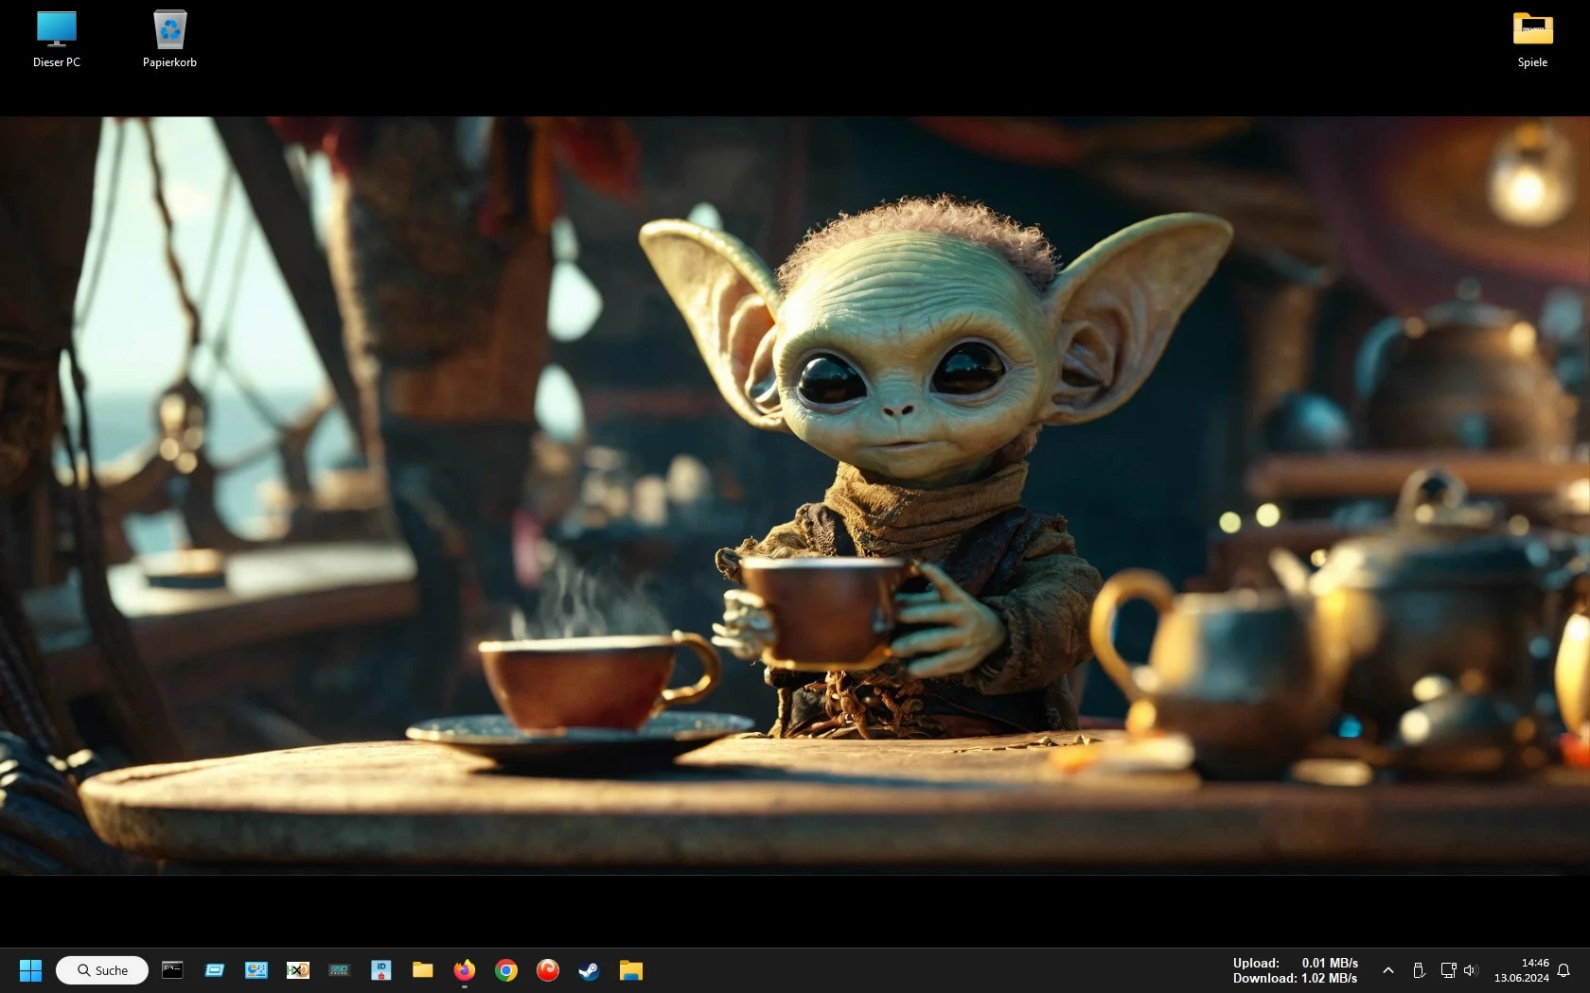Viewport: 1590px width, 993px height.
Task: Open notifications bell in taskbar
Action: pos(1563,970)
